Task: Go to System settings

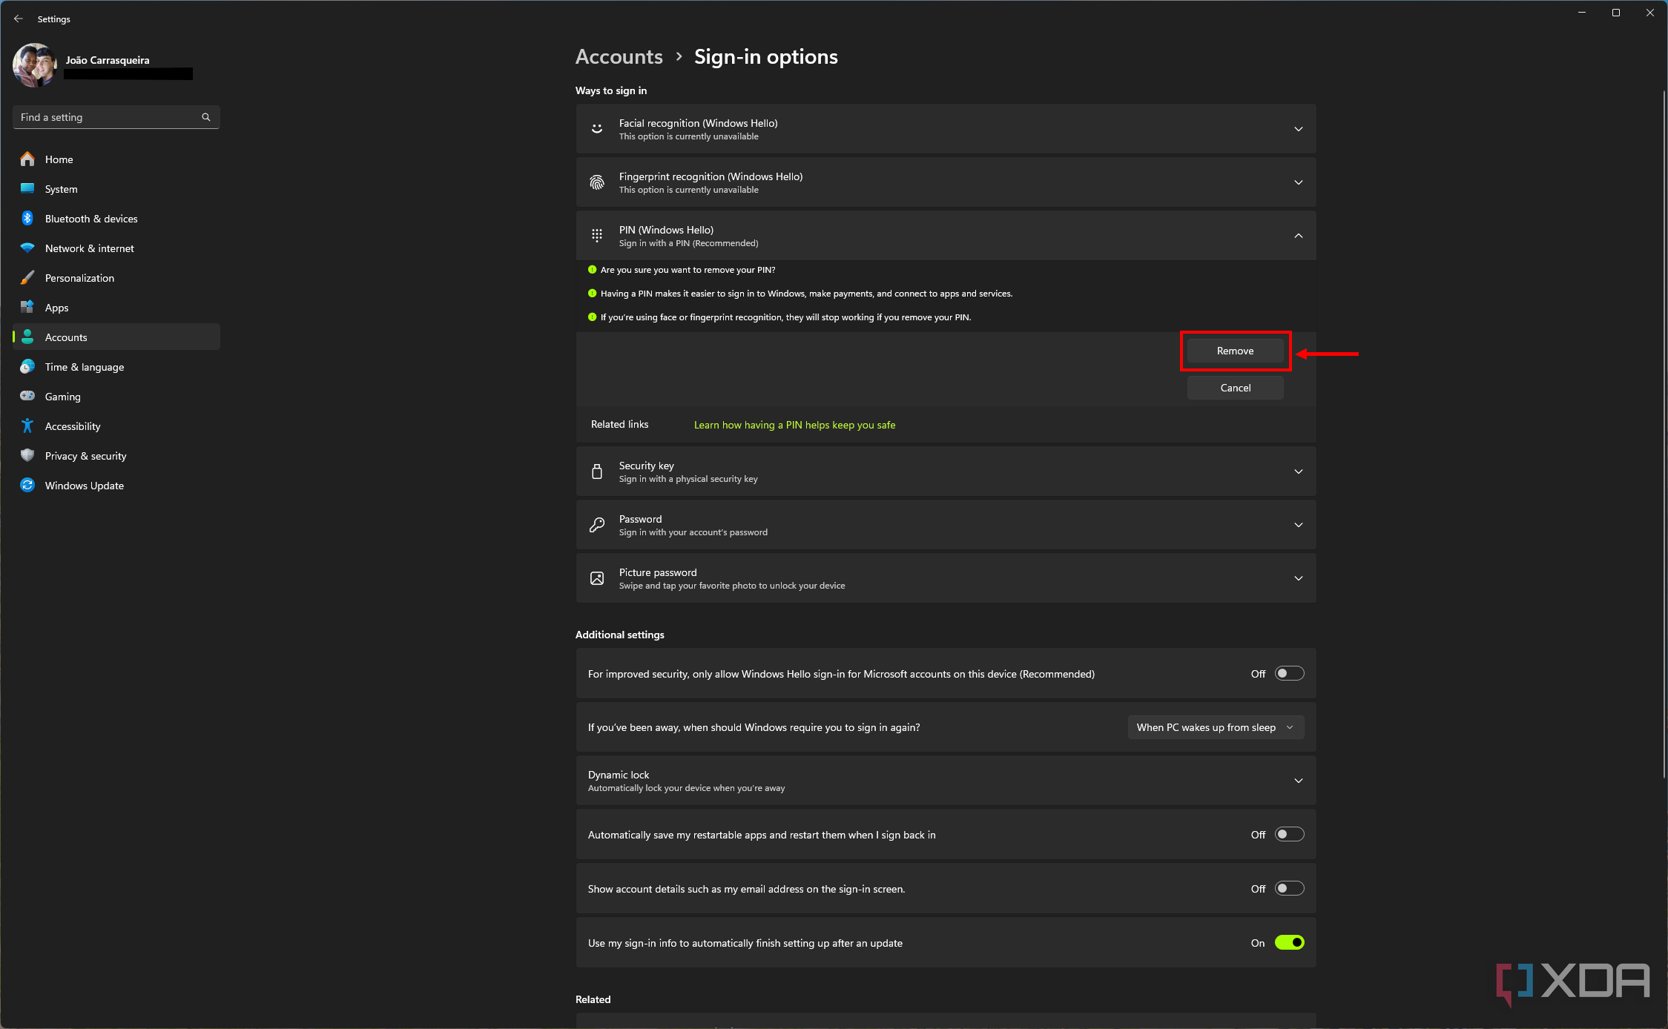Action: click(116, 188)
